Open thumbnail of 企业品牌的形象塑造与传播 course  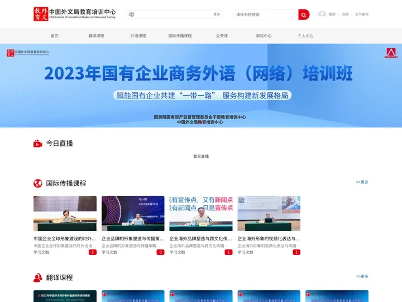(x=133, y=214)
